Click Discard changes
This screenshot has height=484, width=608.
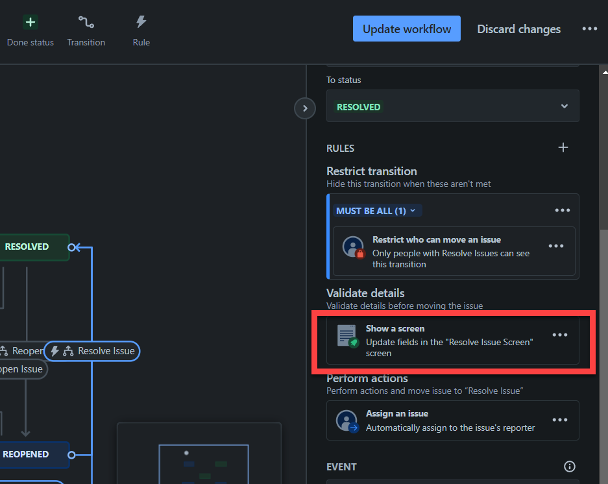pyautogui.click(x=518, y=29)
